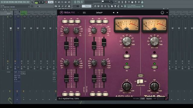Viewport: 193px width, 108px height.
Task: Toggle the right channel Phase switch
Action: [x=154, y=56]
